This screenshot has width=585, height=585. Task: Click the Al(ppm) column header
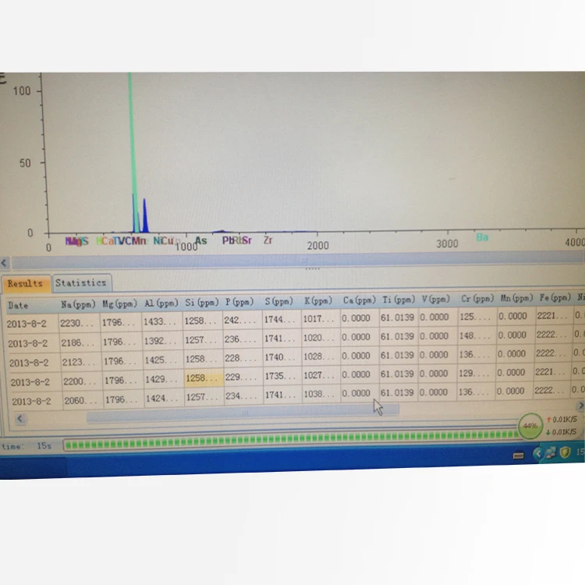click(161, 303)
